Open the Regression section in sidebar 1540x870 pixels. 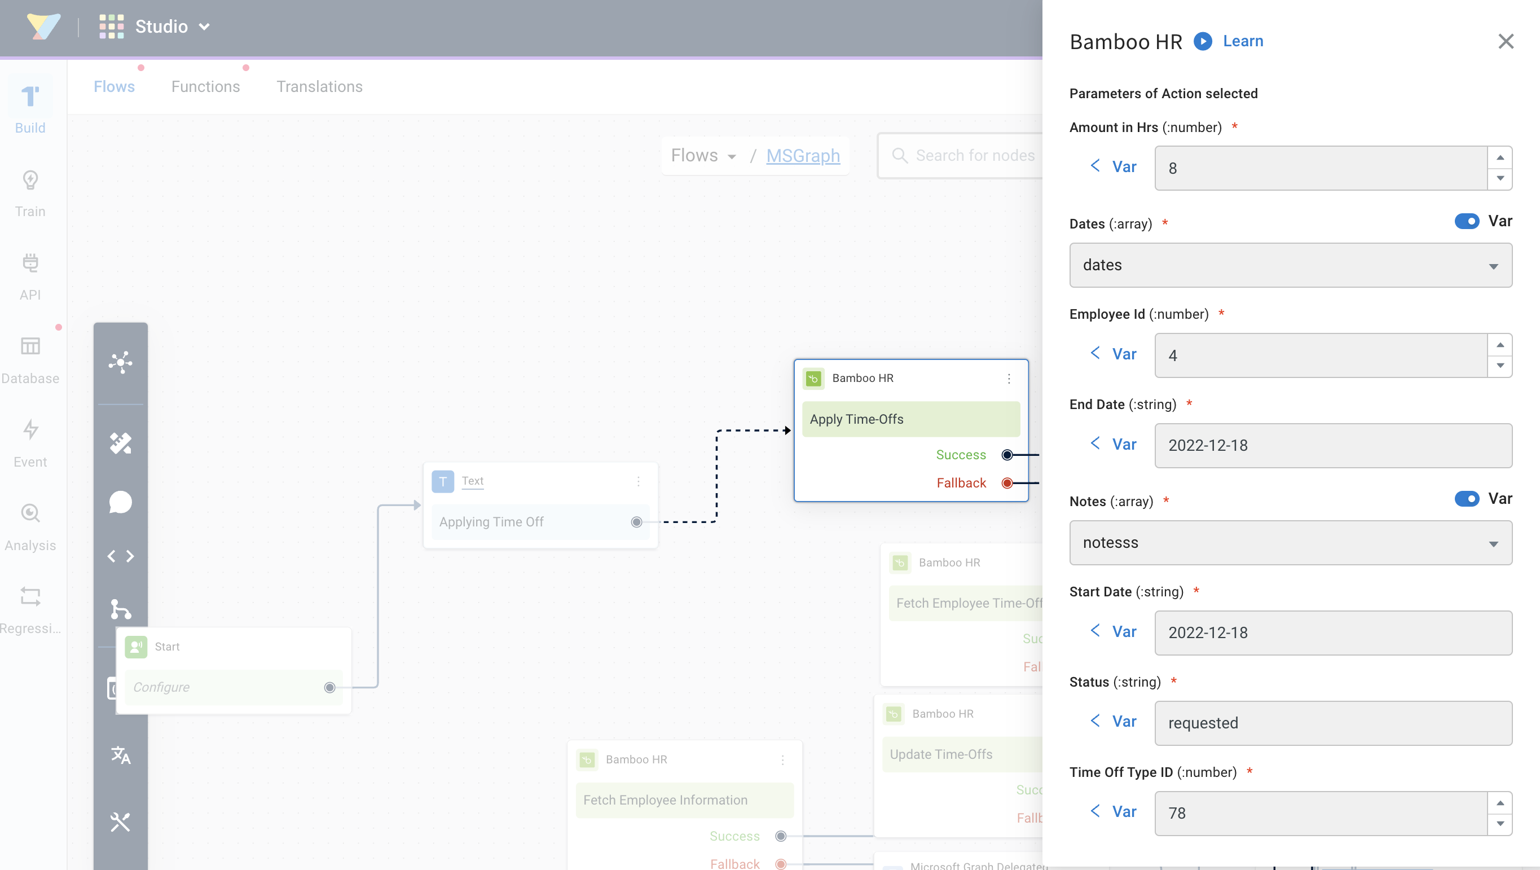(30, 611)
